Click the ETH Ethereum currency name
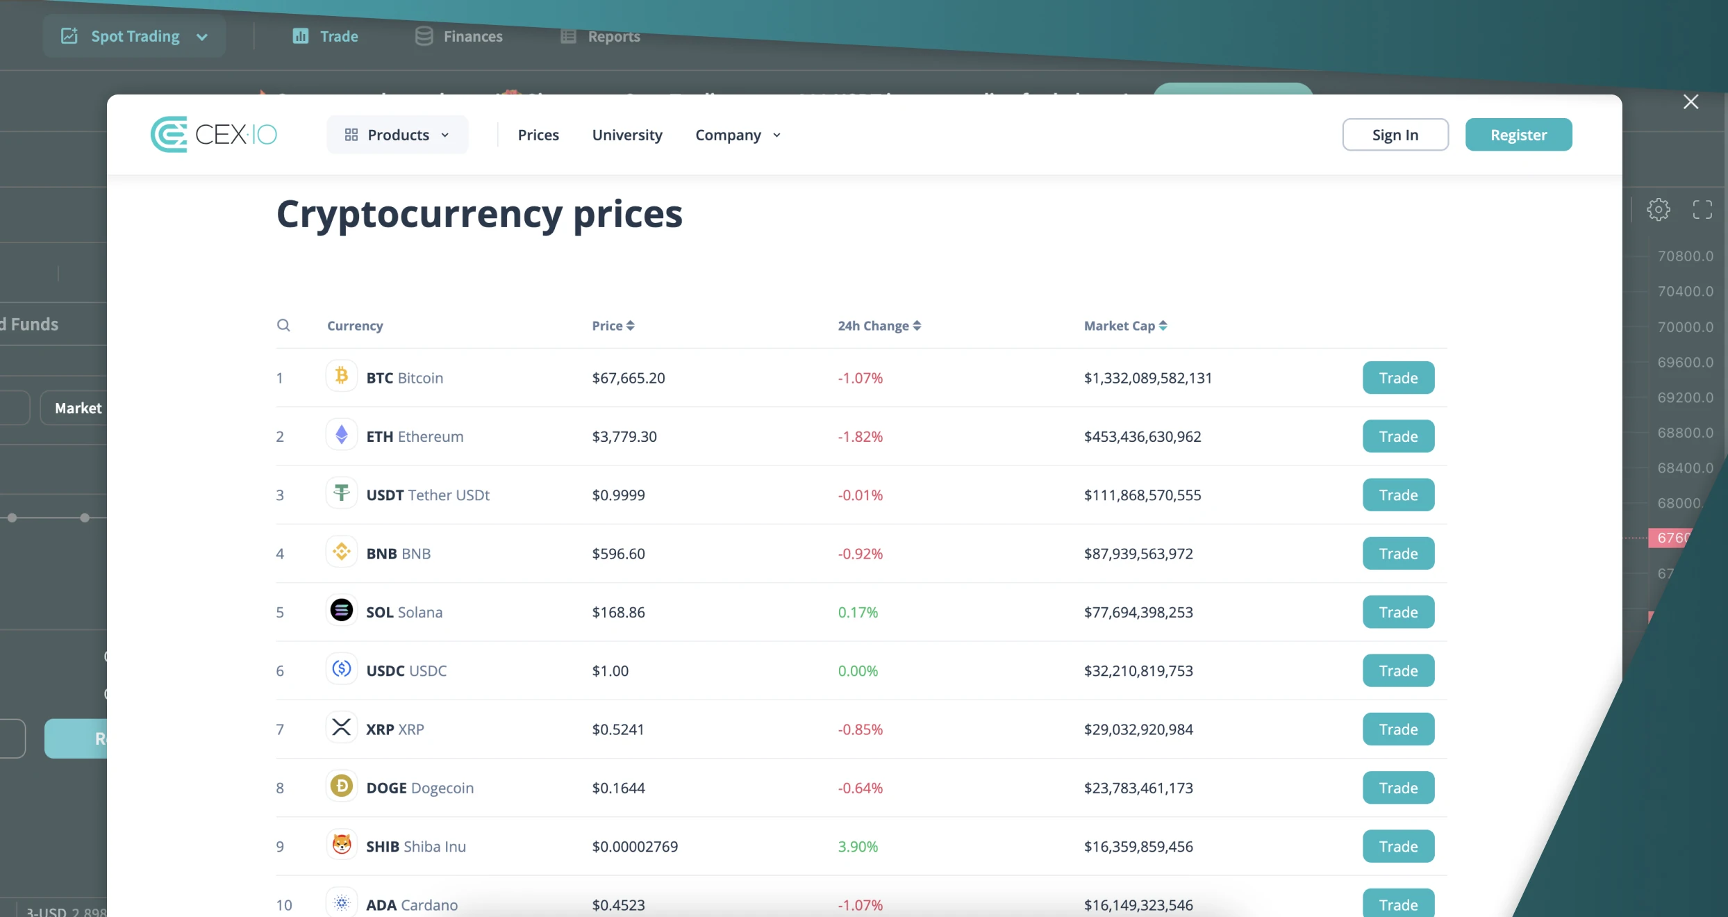Viewport: 1728px width, 917px height. click(415, 436)
